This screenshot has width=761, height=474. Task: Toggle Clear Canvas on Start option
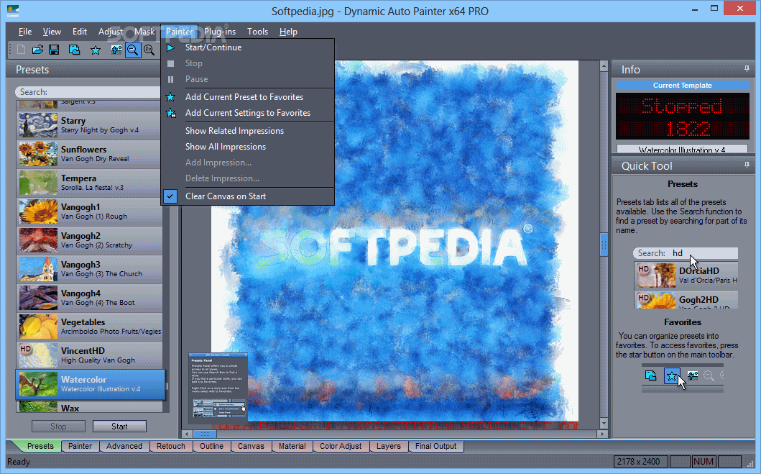247,196
